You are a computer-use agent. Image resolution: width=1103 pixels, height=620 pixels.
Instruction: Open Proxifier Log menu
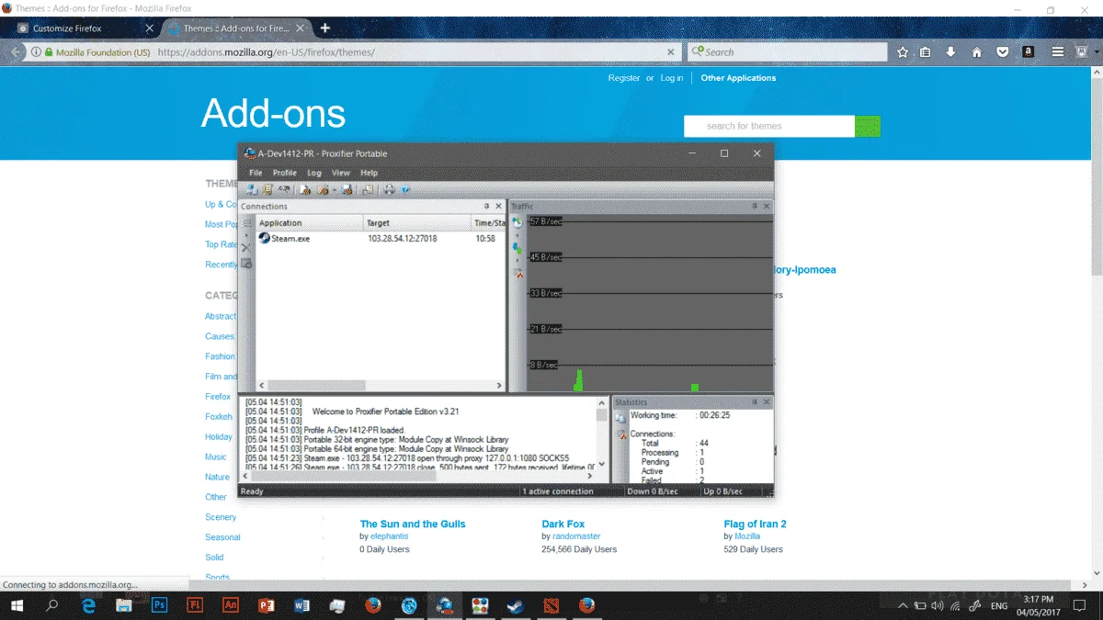click(314, 173)
